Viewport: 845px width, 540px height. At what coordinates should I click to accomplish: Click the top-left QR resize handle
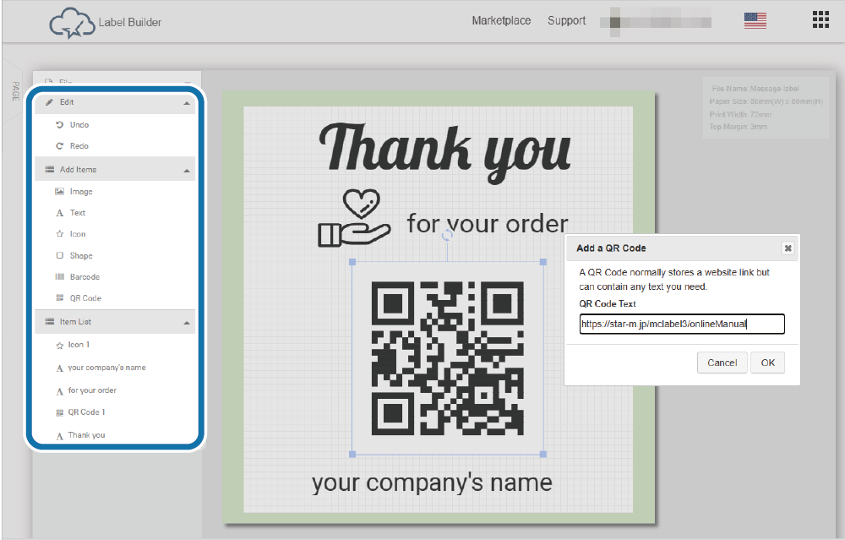tap(352, 262)
